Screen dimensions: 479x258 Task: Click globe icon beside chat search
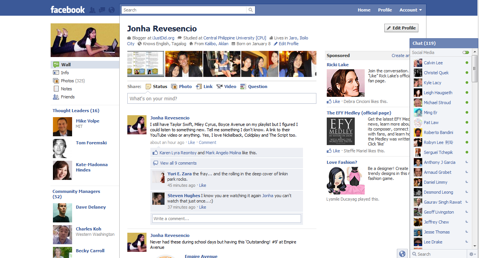point(402,253)
